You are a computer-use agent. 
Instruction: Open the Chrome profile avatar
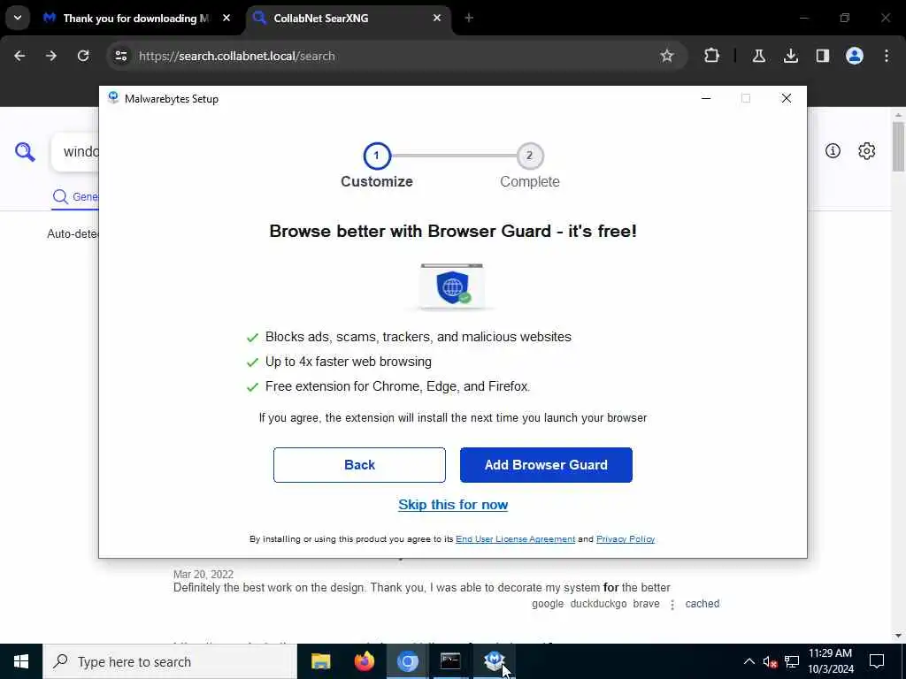click(x=855, y=56)
